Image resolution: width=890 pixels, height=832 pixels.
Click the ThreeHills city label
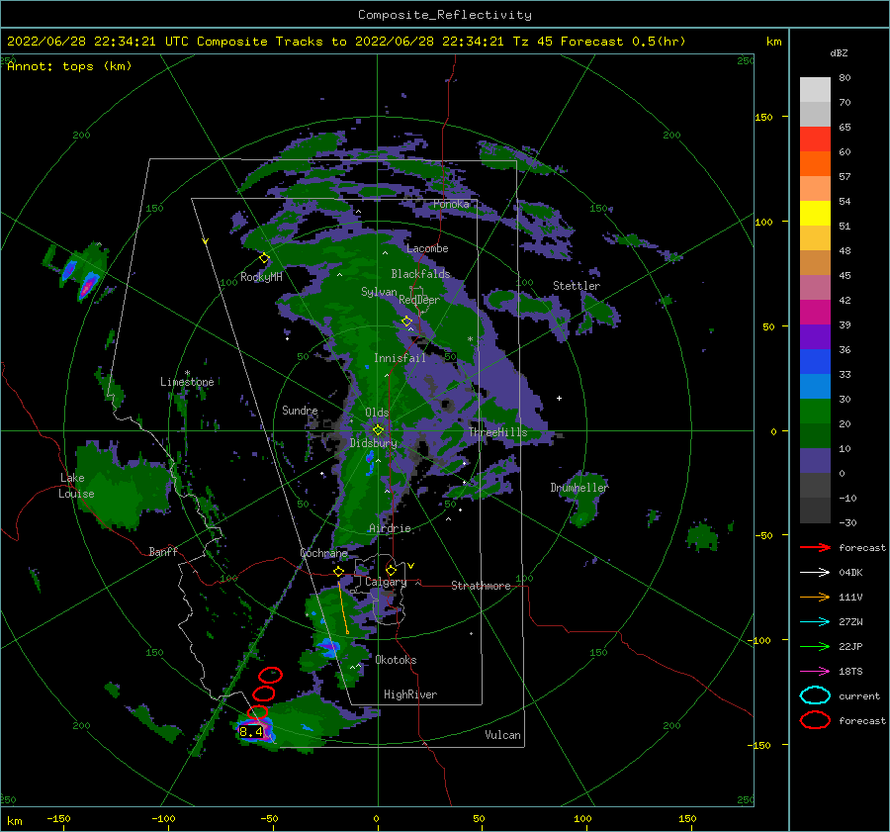(x=498, y=432)
